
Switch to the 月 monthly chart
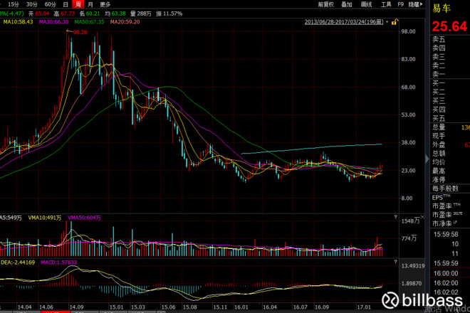click(90, 4)
